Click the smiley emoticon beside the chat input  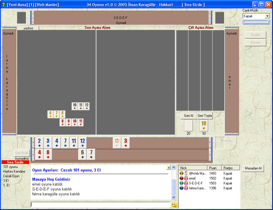(174, 205)
